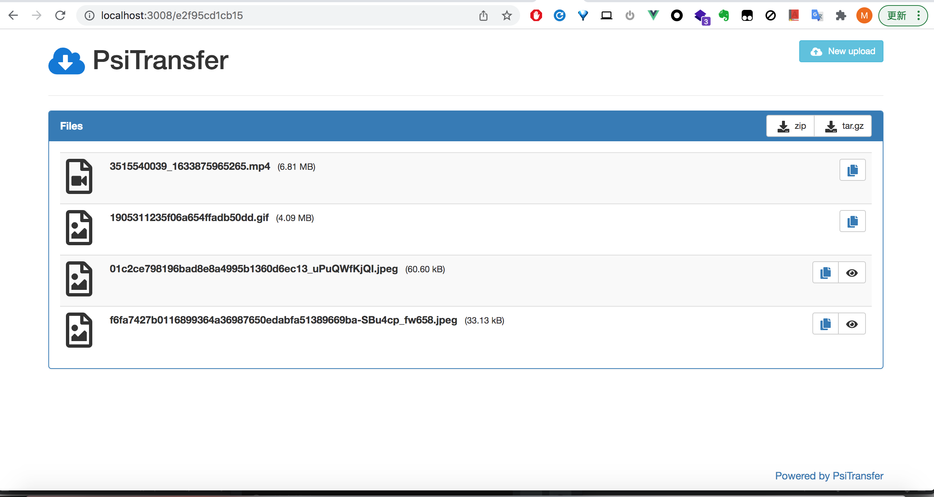Viewport: 934px width, 497px height.
Task: Download all files as zip
Action: [791, 126]
